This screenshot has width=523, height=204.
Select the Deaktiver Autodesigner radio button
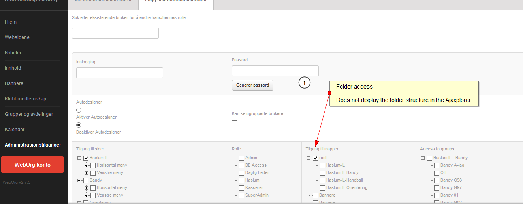(x=79, y=125)
